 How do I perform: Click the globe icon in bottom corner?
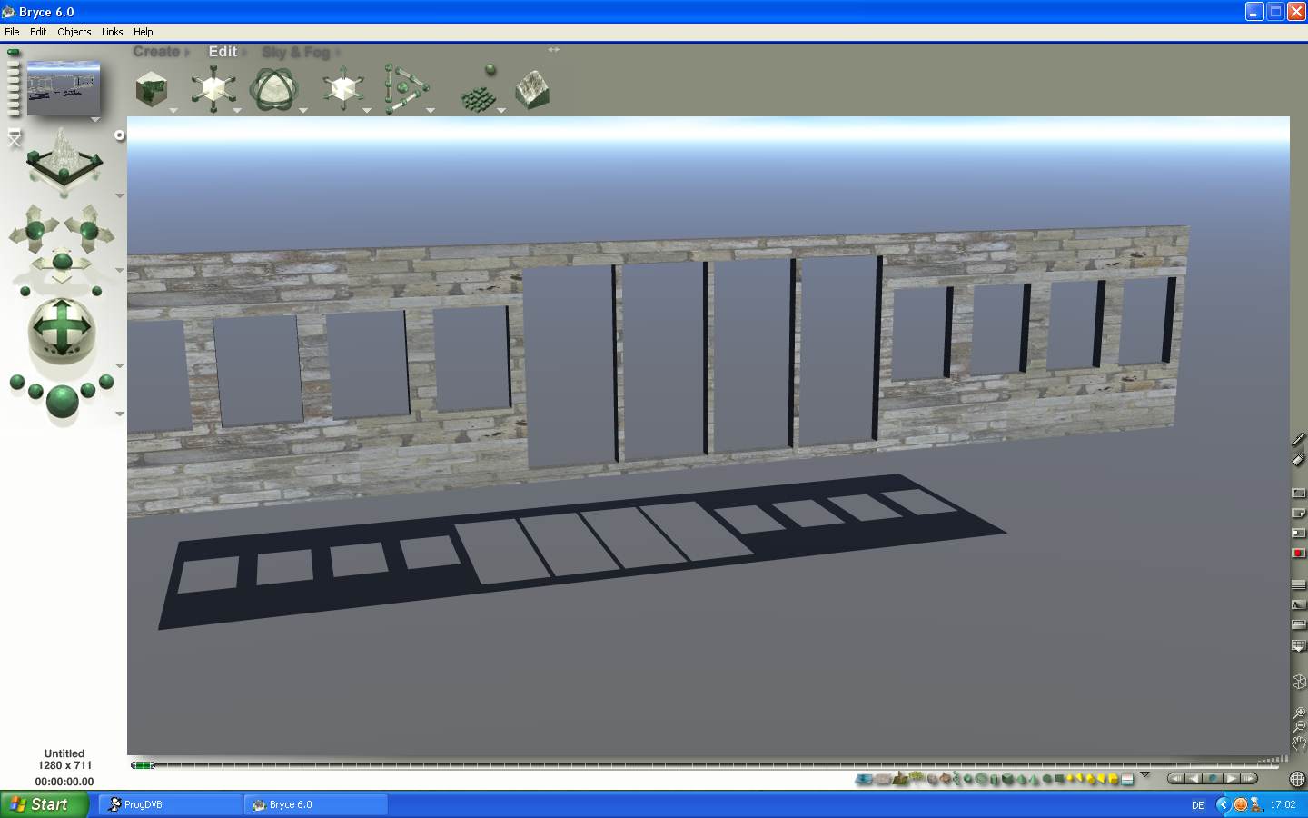tap(1297, 779)
